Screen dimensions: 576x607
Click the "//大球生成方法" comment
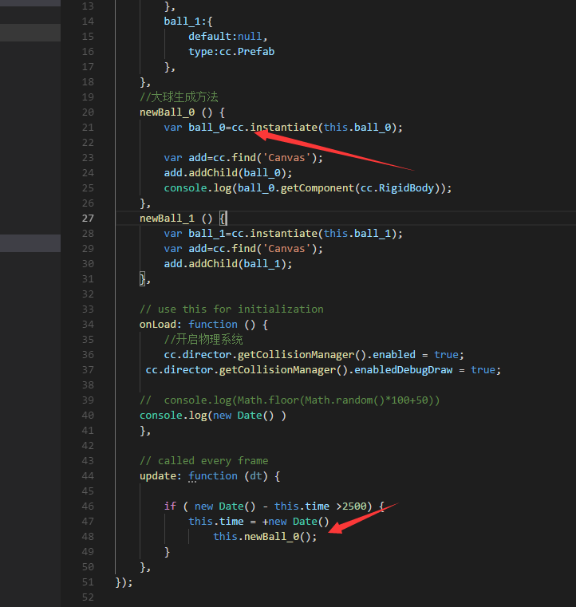tap(179, 97)
